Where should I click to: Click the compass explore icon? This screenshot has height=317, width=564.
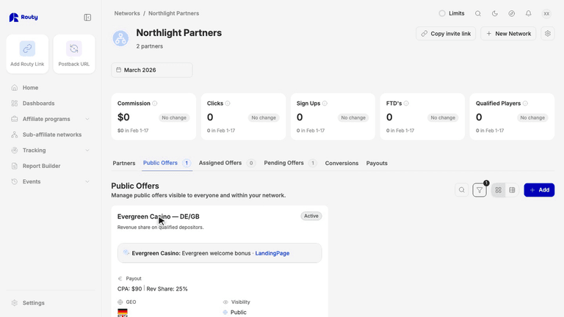coord(511,13)
